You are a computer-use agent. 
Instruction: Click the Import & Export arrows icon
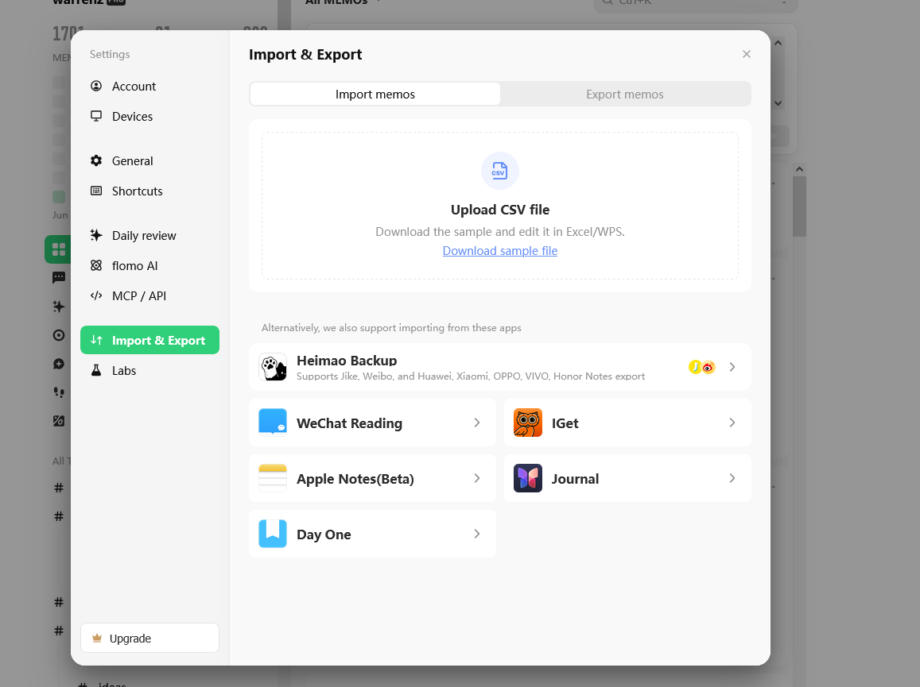click(97, 340)
